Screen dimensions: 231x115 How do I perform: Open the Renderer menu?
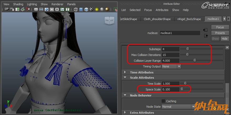click(58, 4)
